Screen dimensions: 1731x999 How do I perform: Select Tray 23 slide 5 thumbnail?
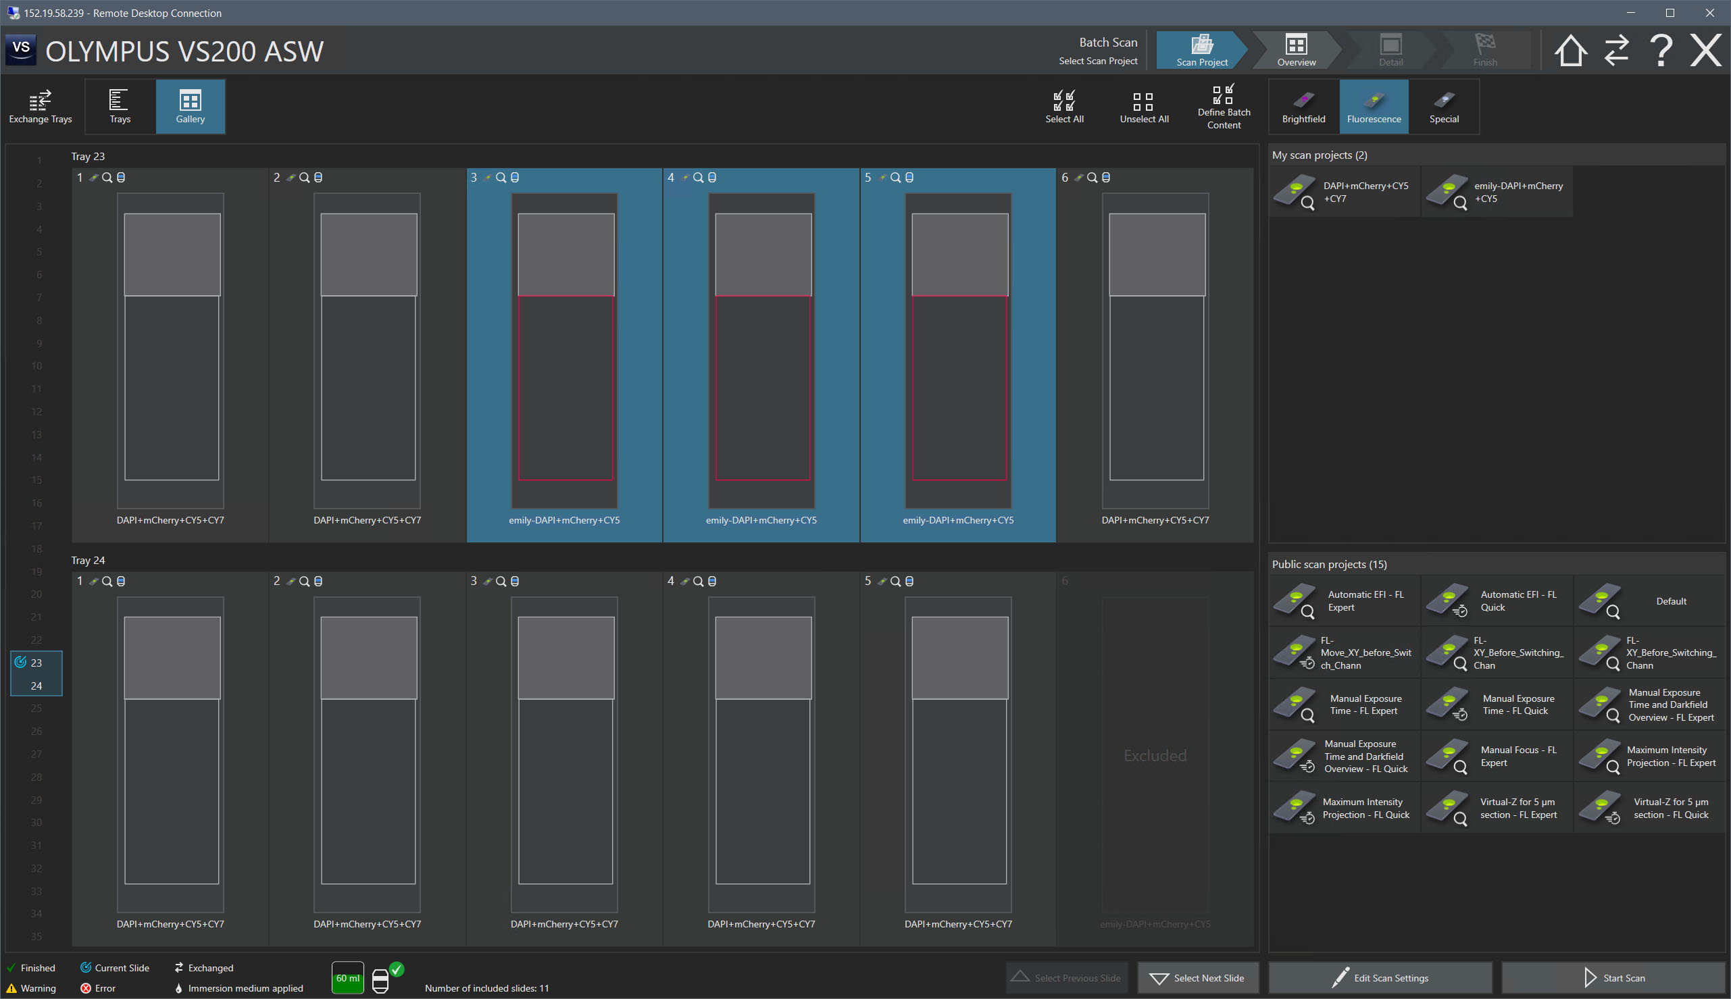click(x=959, y=350)
